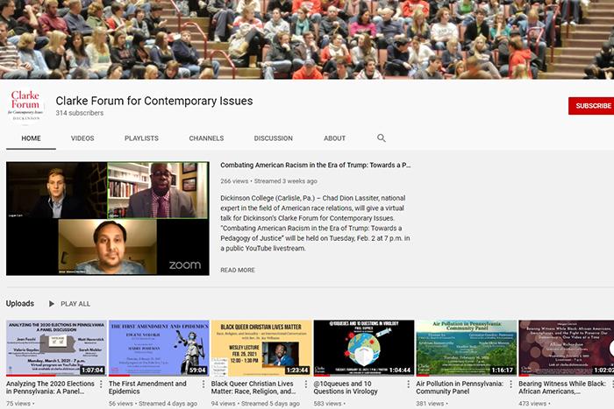Open options menu for First Amendment and Epidemics video
Screen dimensions: 614x409
[203, 384]
